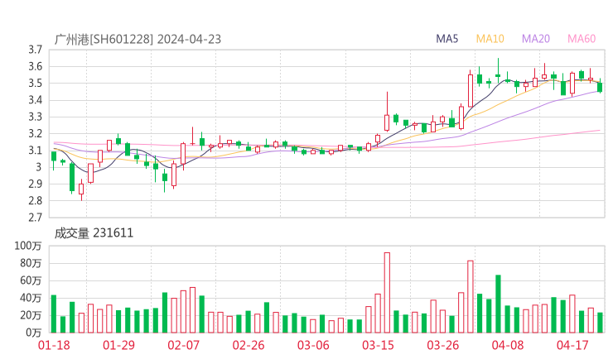Viewport: 613px width, 364px height.
Task: Click the 3.2 price axis label
Action: (35, 133)
